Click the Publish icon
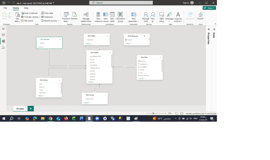Viewport: 270px width, 160px height. [200, 17]
